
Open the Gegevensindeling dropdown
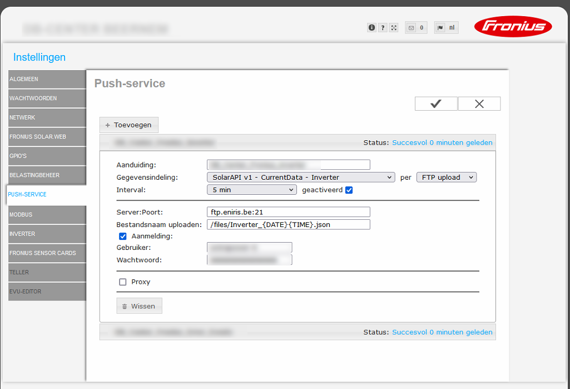coord(300,178)
